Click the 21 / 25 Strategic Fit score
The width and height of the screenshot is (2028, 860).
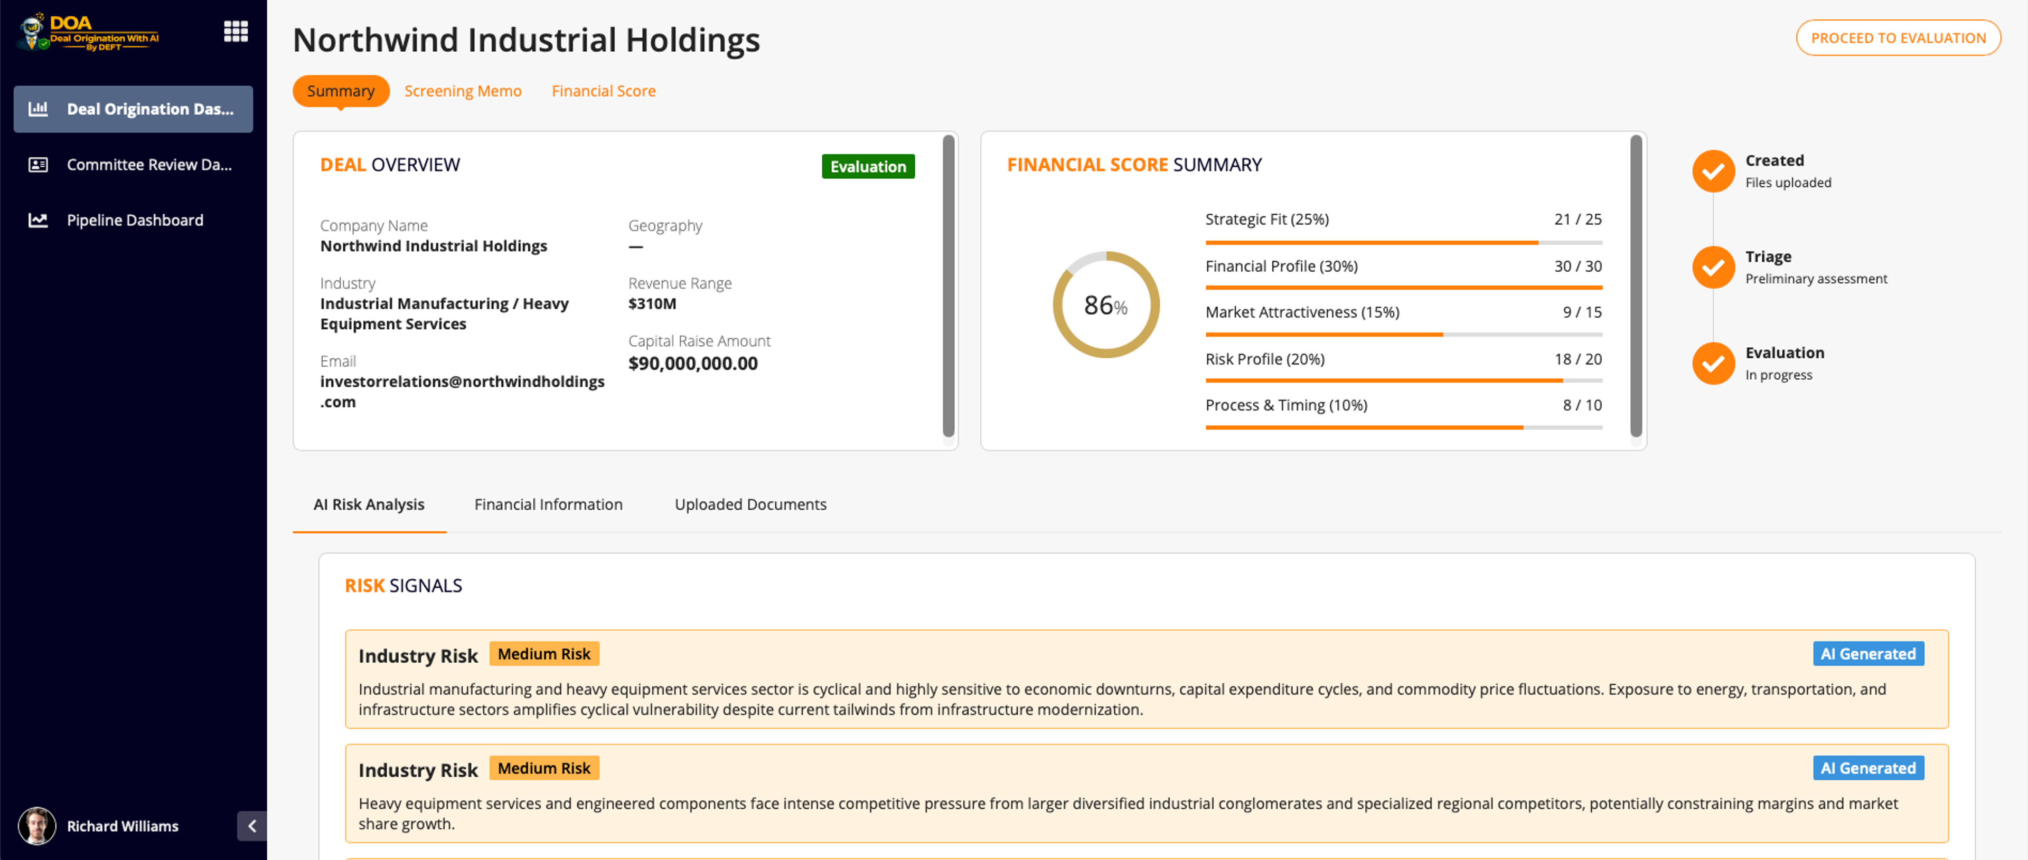[x=1578, y=219]
